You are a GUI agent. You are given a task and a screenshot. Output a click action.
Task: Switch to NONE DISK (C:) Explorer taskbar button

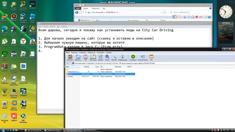pos(92,130)
